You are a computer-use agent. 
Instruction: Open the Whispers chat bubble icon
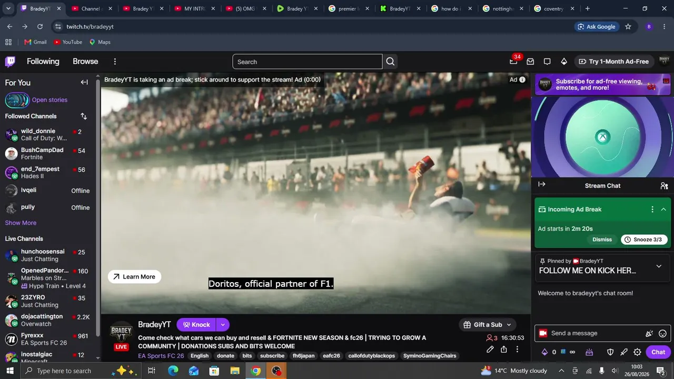coord(547,62)
